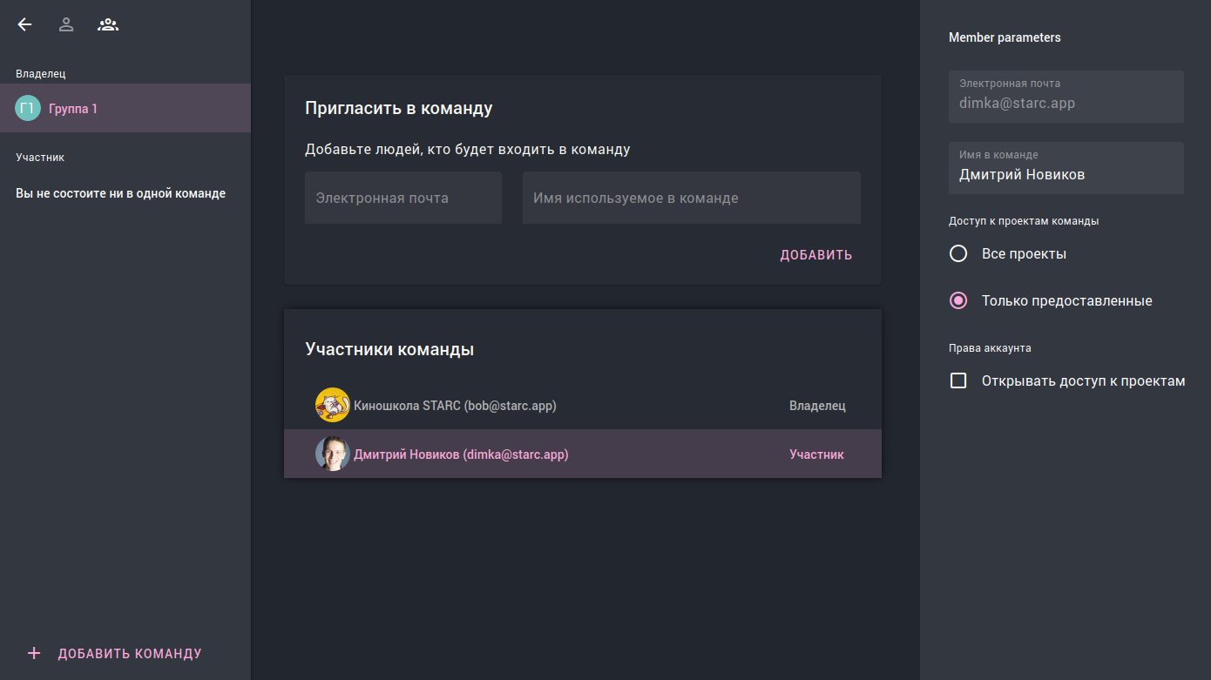This screenshot has width=1211, height=680.
Task: Edit the Имя в команде field
Action: click(1066, 174)
